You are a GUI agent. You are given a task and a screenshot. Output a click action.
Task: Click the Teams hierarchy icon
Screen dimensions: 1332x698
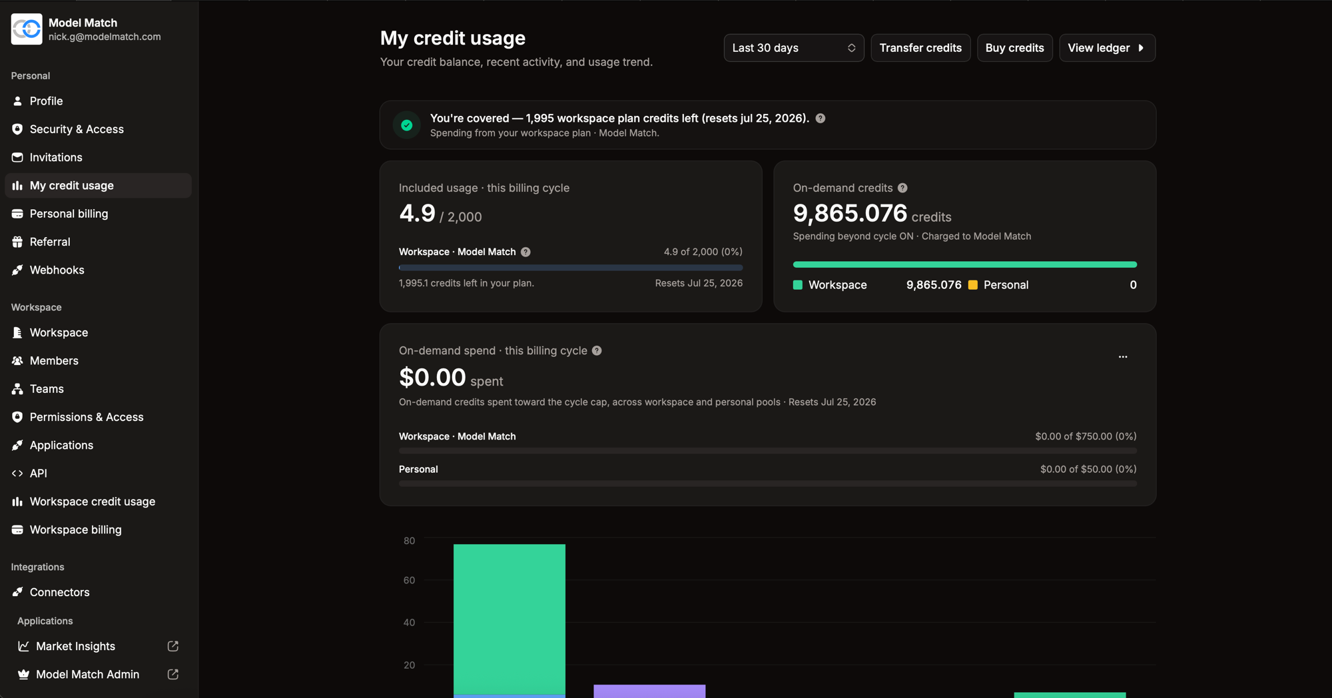coord(17,389)
